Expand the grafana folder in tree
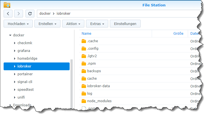Viewport: 210px width, 118px height. click(15, 51)
